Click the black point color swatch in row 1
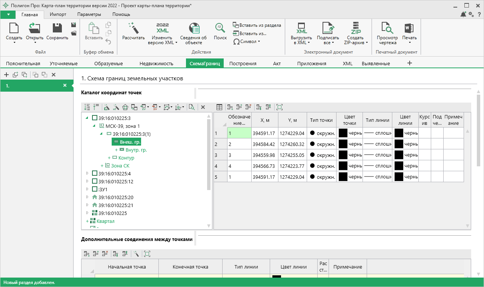Image resolution: width=484 pixels, height=287 pixels. [x=343, y=133]
